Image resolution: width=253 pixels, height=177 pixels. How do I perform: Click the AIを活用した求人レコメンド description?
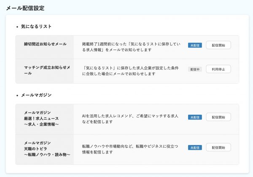point(130,119)
